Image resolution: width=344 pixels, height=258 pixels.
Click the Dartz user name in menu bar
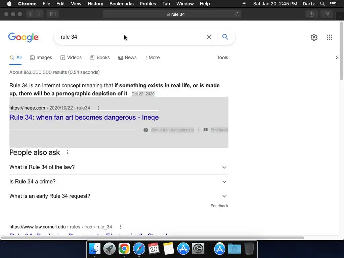(308, 4)
